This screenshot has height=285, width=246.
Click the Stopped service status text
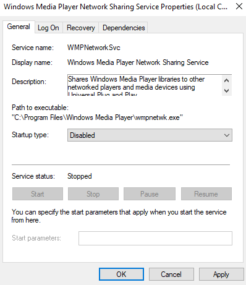click(x=80, y=176)
